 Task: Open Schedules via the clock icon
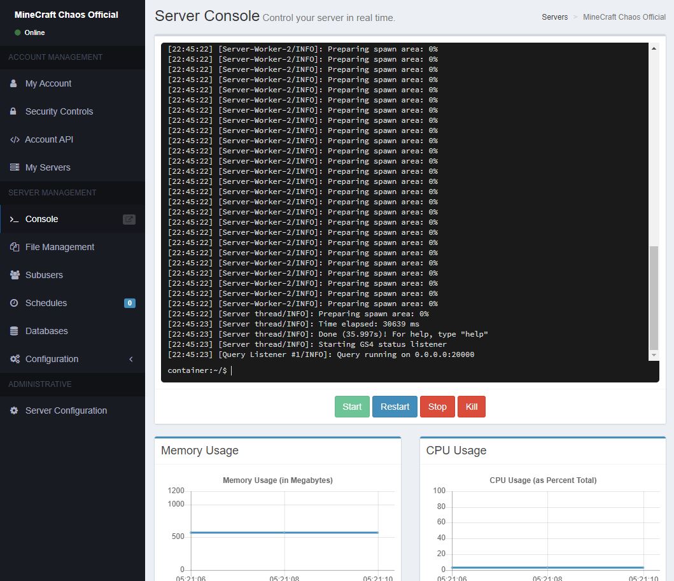14,303
